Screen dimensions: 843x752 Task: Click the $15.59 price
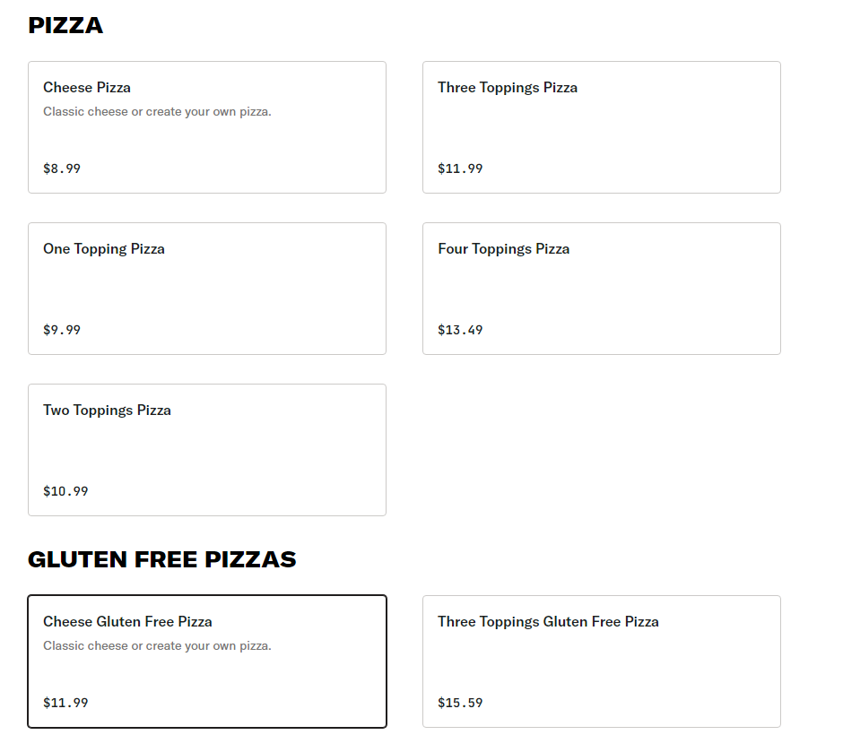pyautogui.click(x=460, y=703)
